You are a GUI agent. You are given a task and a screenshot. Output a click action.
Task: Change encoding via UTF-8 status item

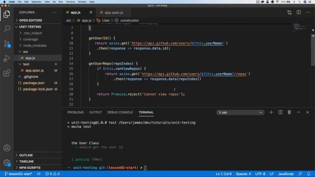pos(260,174)
